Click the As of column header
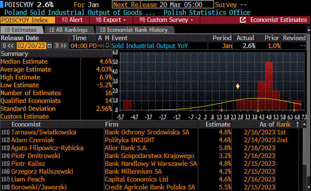The width and height of the screenshot is (311, 191). coord(267,124)
